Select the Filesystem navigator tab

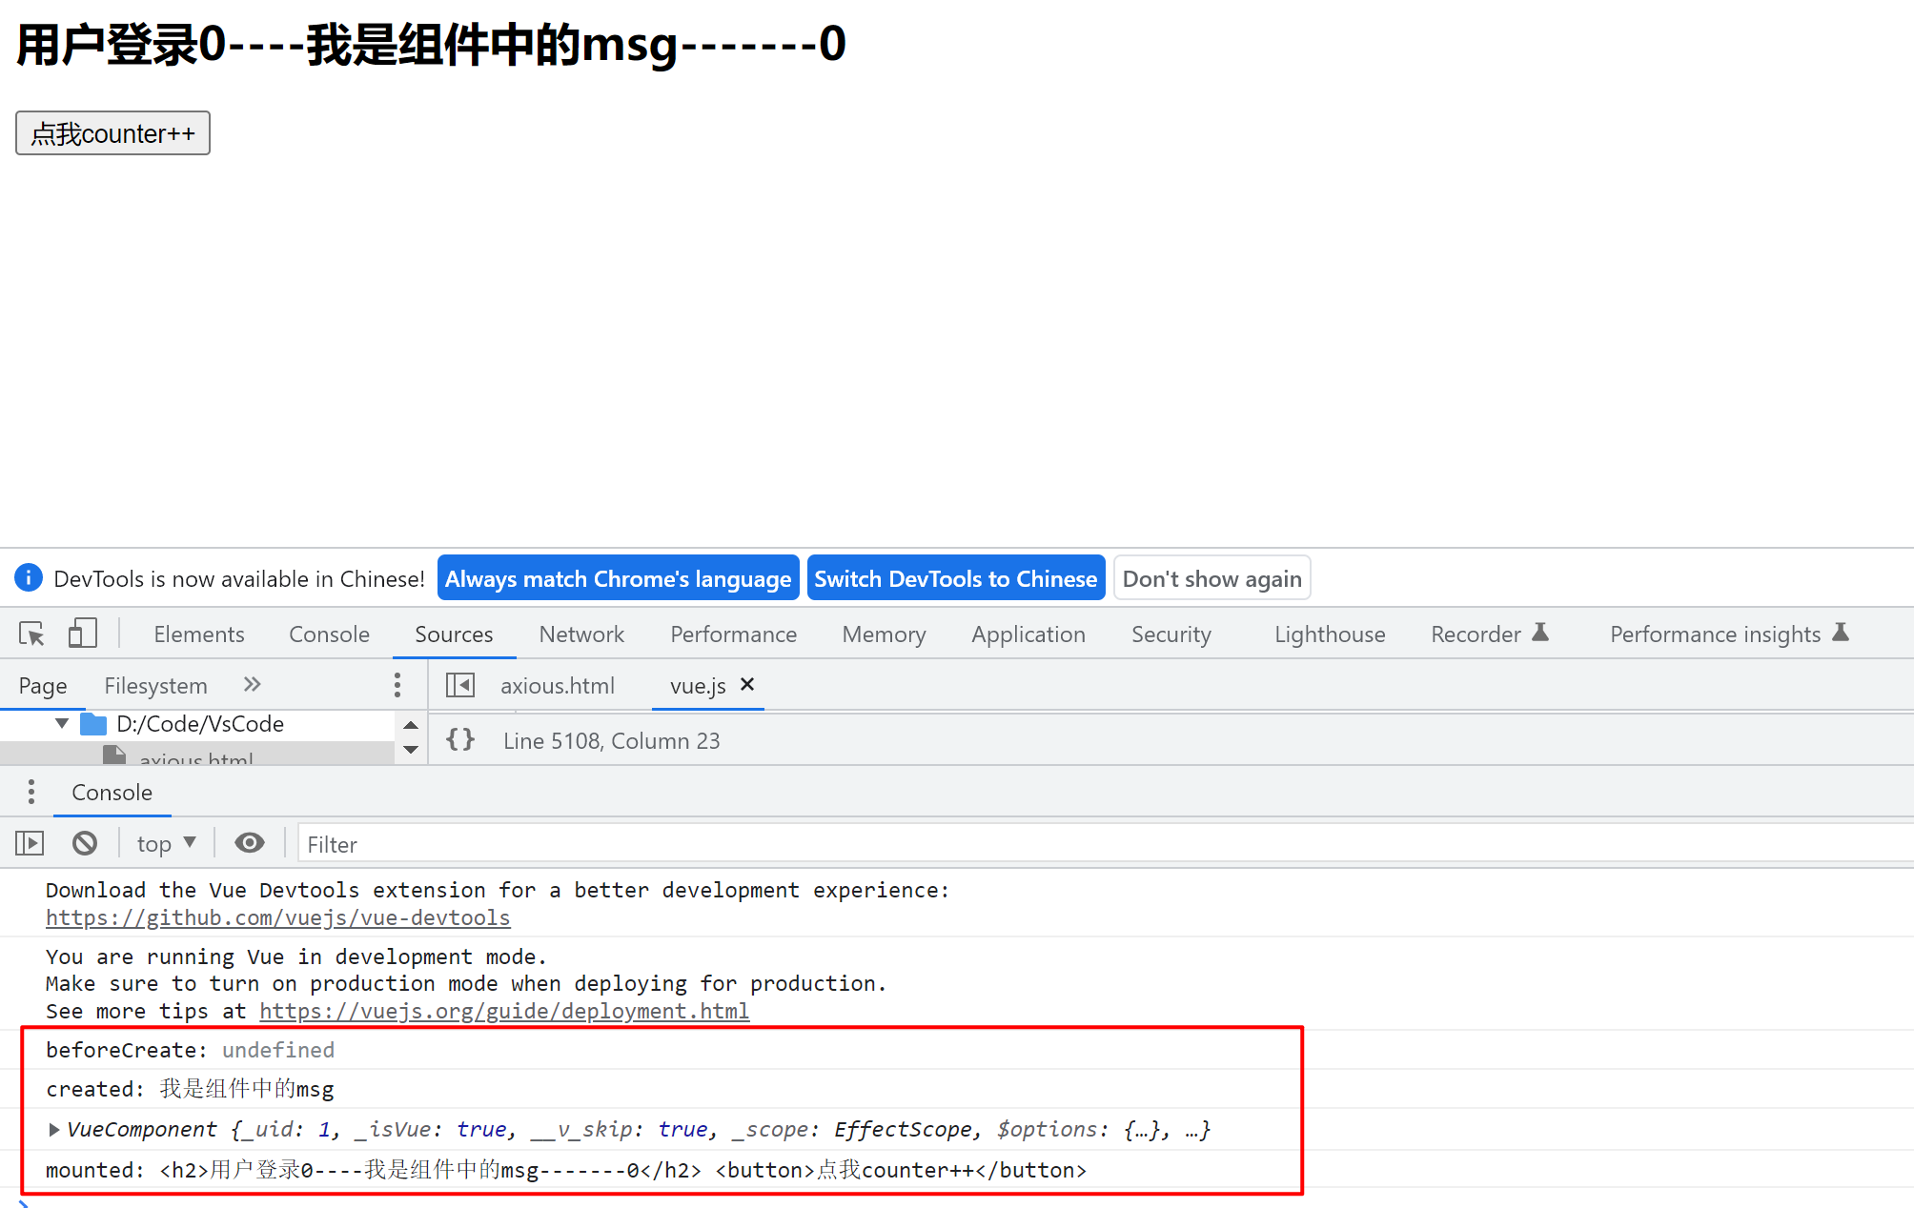coord(155,686)
